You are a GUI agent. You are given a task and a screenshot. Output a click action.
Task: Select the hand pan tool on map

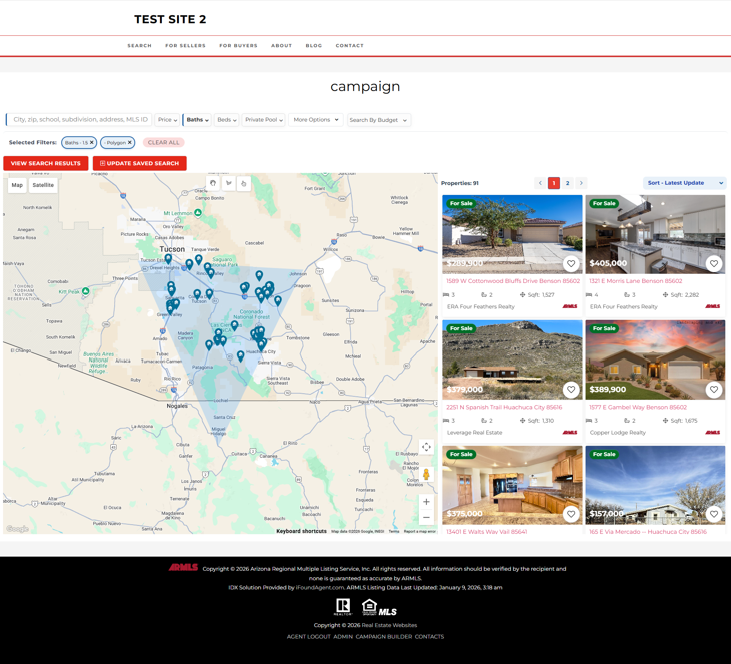pyautogui.click(x=213, y=184)
